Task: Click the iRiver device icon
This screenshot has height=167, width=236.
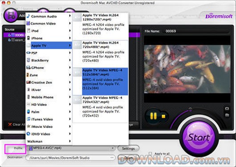Action: (x=28, y=90)
